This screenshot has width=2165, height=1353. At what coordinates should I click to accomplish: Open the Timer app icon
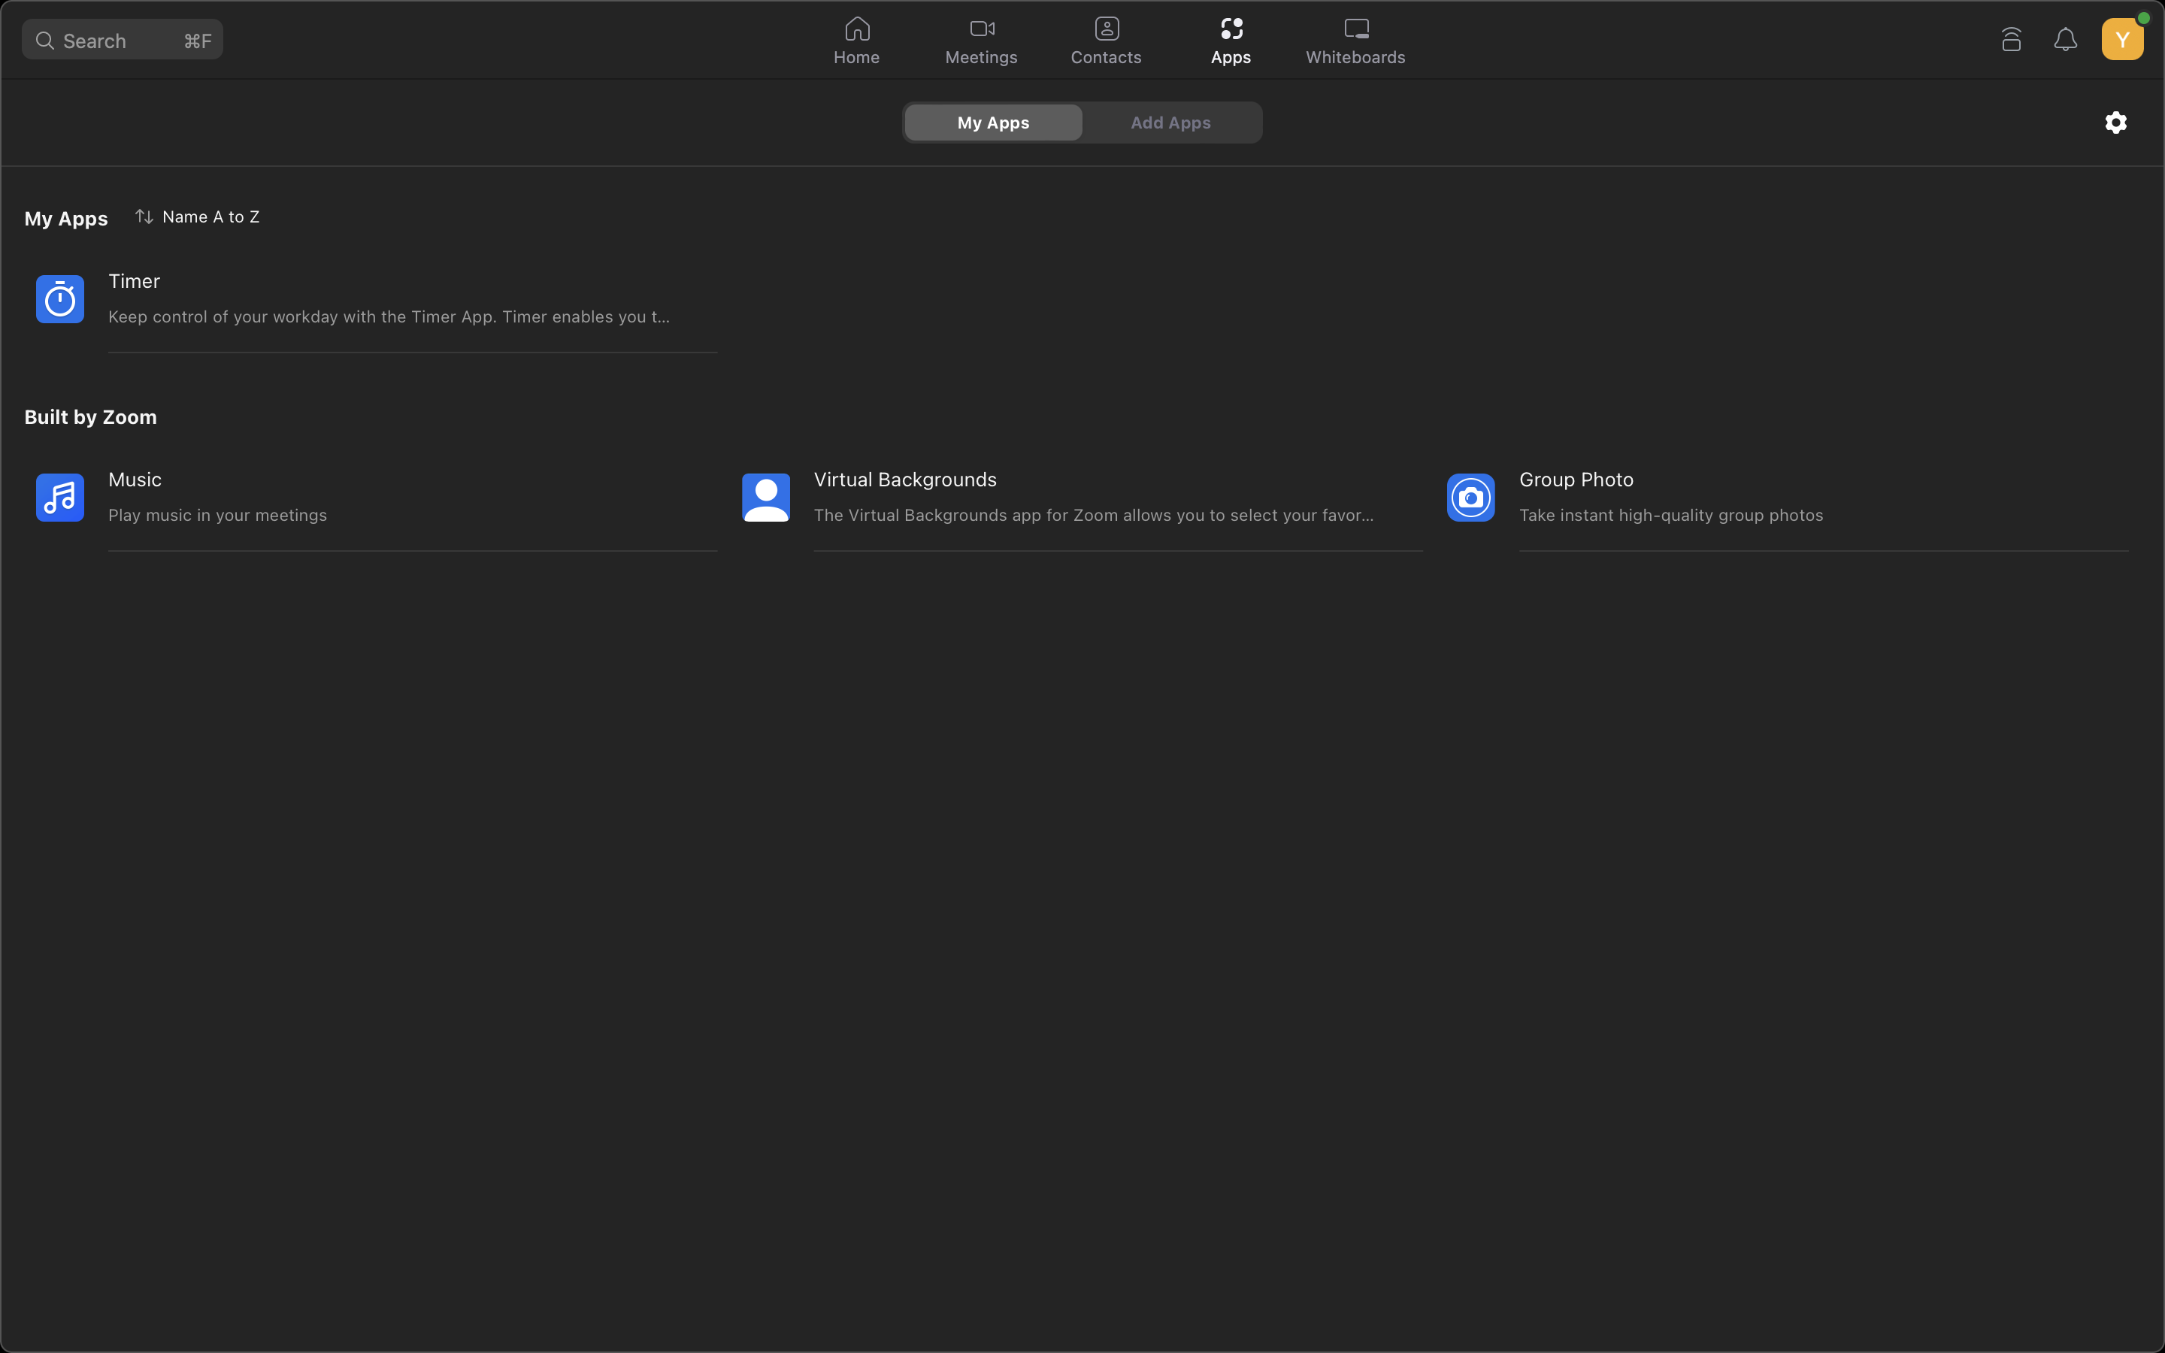(x=60, y=299)
